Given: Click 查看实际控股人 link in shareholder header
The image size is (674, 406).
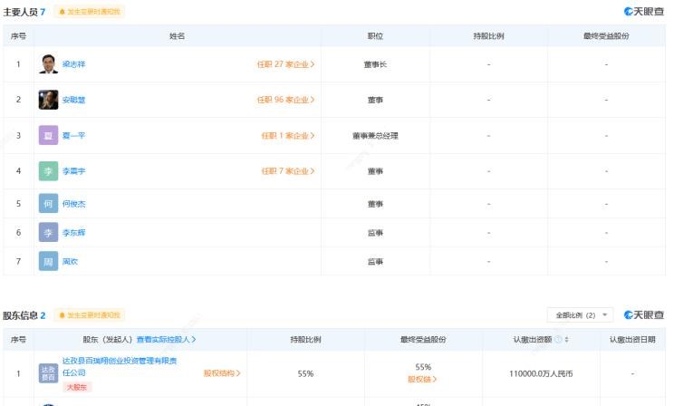Looking at the screenshot, I should point(166,339).
